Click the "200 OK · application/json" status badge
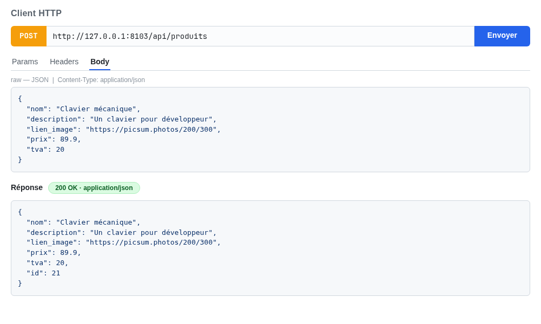This screenshot has height=324, width=541. coord(94,188)
